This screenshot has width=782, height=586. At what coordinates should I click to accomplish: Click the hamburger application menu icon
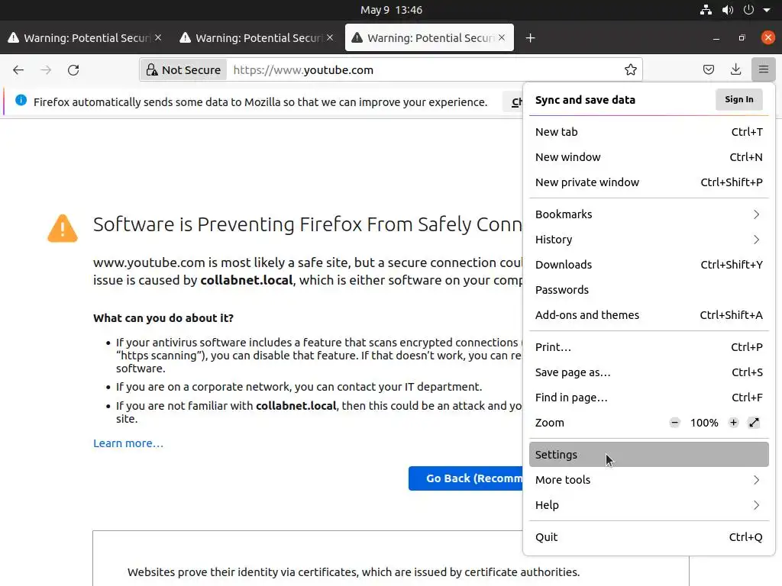[763, 70]
